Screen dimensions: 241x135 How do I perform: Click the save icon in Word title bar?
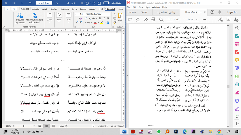click(x=99, y=3)
